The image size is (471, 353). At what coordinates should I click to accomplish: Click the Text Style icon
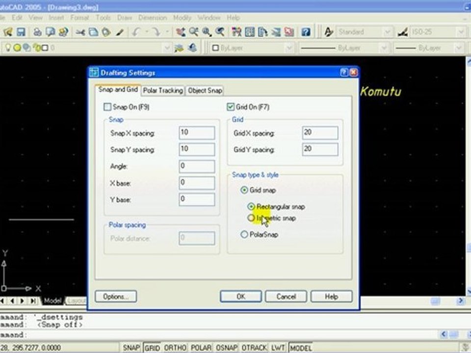point(329,31)
